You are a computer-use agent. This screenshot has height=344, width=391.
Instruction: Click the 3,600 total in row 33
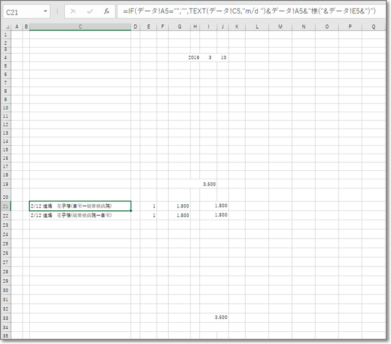[221, 317]
